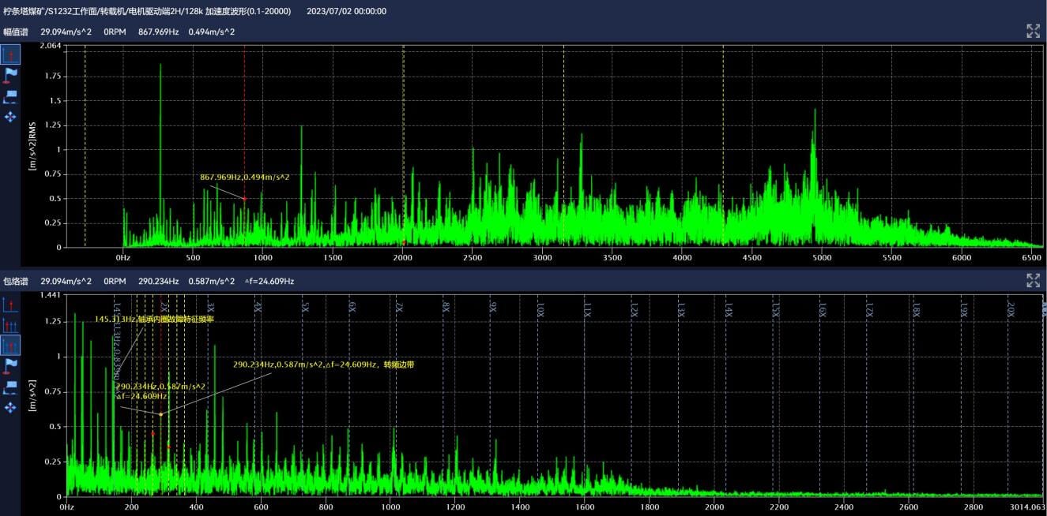Image resolution: width=1047 pixels, height=516 pixels.
Task: Click annotation label tool in envelope spectrum toolbar
Action: (x=10, y=387)
